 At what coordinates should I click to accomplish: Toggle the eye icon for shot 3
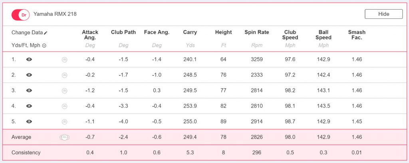[x=29, y=91]
